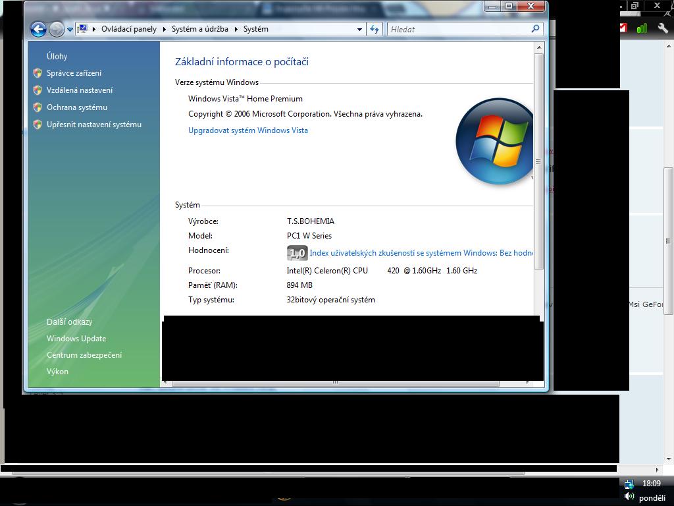Click text Windows Vista Home Premium
The width and height of the screenshot is (674, 506).
tap(246, 99)
